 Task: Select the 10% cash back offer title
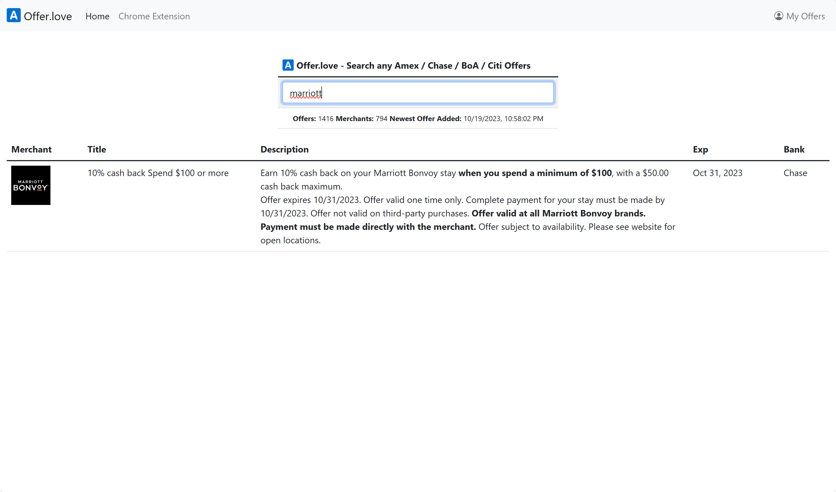pos(158,173)
